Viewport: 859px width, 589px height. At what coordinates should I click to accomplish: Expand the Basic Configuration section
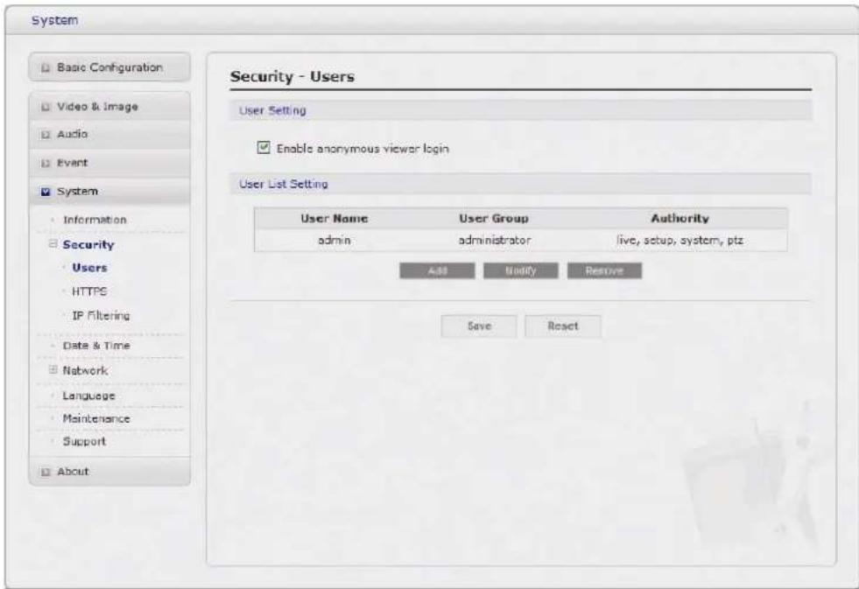109,67
